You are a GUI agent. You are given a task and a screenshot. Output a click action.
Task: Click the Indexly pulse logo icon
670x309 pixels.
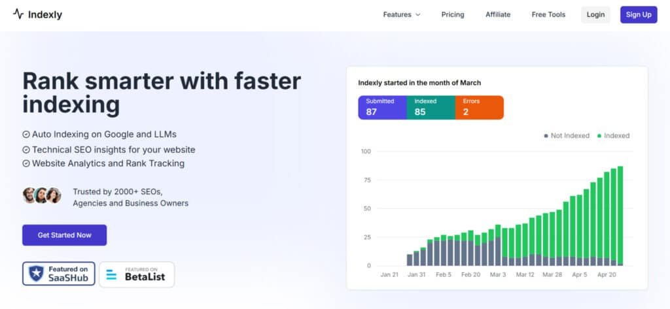[18, 14]
